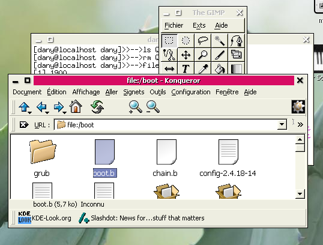The image size is (323, 245).
Task: Open the Slashdot bookmark link
Action: click(x=142, y=218)
